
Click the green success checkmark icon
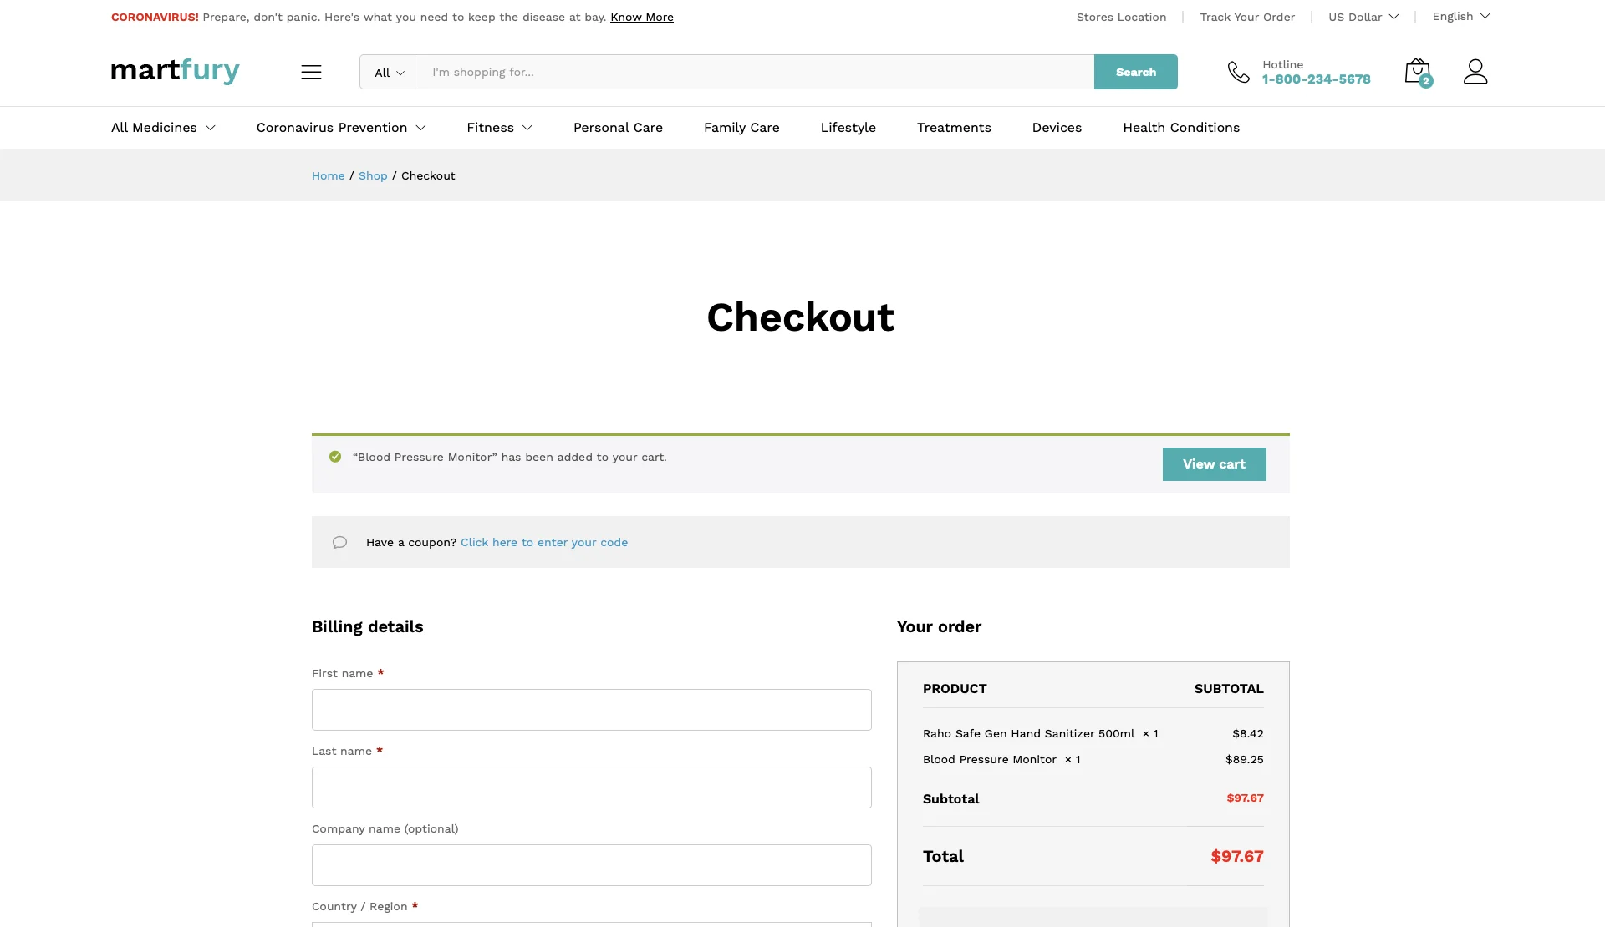[335, 457]
